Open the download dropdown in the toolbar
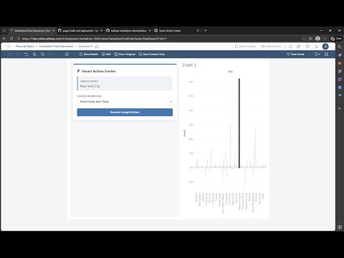 pyautogui.click(x=317, y=54)
